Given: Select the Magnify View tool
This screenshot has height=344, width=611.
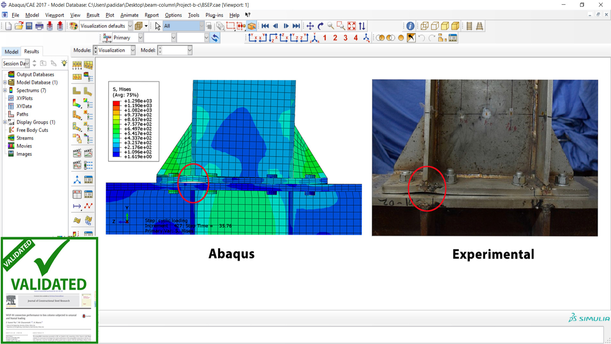Looking at the screenshot, I should pos(331,26).
